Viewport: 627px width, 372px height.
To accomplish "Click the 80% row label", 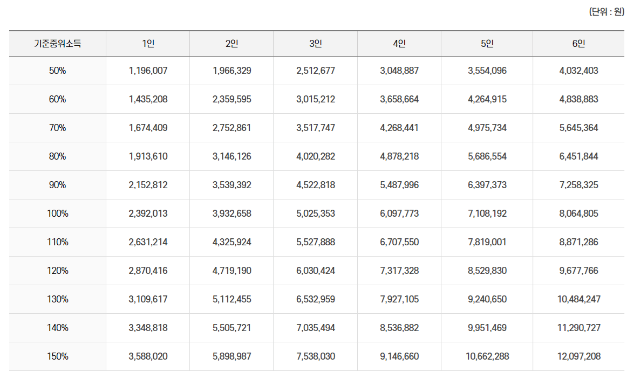I will tap(58, 156).
